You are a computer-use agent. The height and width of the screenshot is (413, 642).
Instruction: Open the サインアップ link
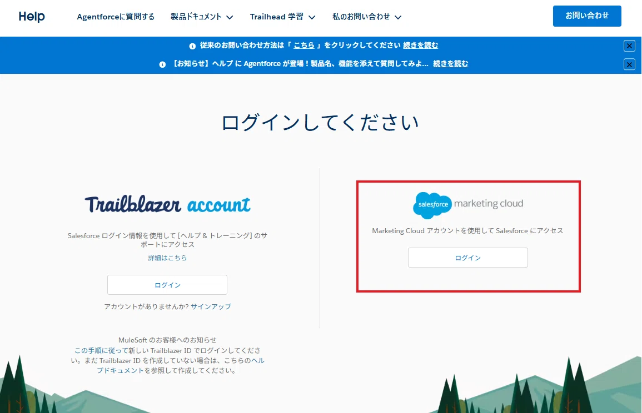click(211, 306)
